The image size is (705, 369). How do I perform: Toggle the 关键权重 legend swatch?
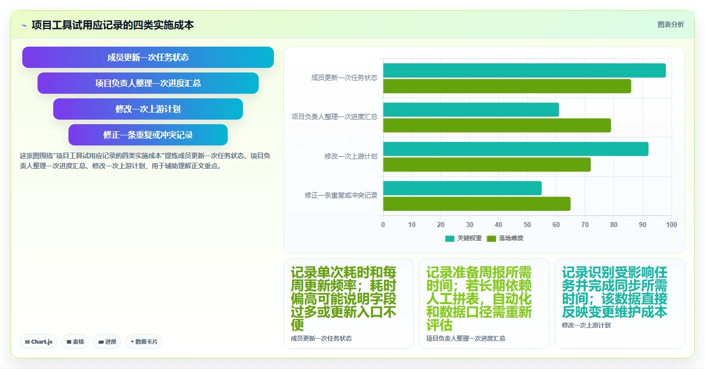point(450,238)
